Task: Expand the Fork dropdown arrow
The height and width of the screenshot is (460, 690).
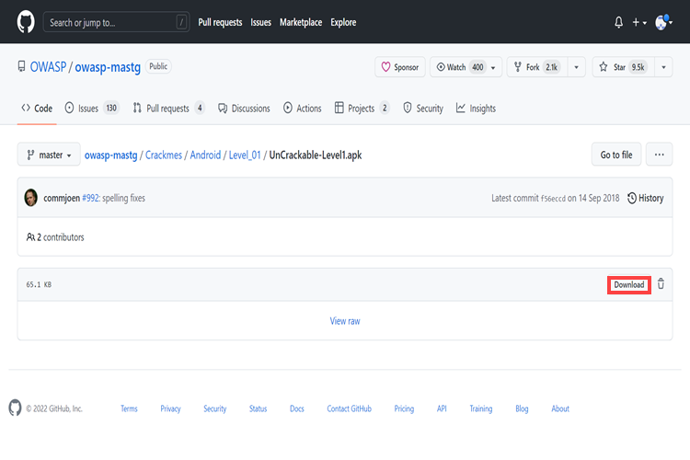Action: 577,67
